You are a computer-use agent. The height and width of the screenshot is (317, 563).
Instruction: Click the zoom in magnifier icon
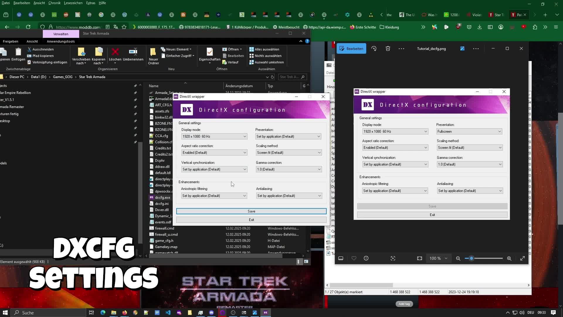[509, 258]
